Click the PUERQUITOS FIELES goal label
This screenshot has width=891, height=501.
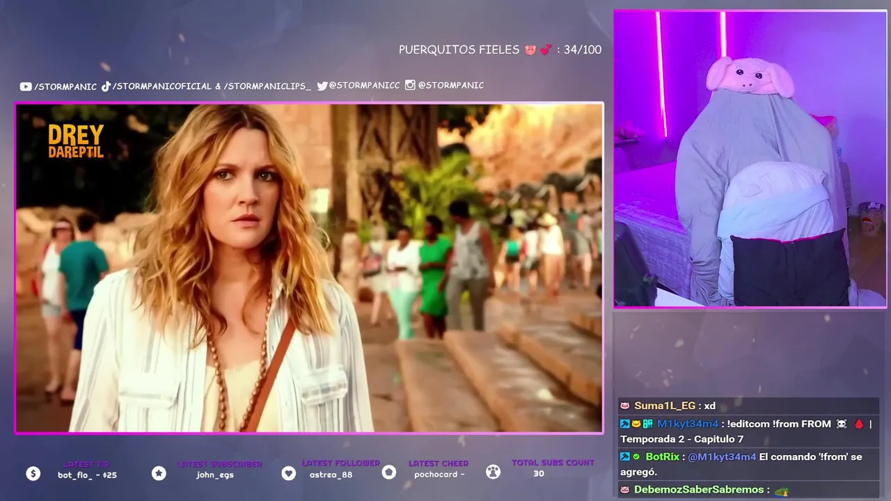[459, 50]
